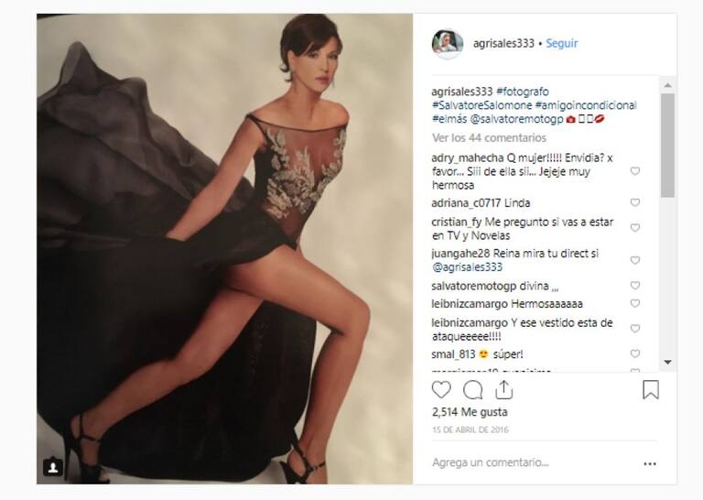Screen dimensions: 703x500
Task: Click the comments scrollbar thumb
Action: (x=667, y=146)
